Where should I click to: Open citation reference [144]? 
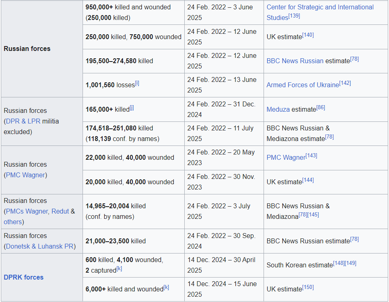coord(308,180)
